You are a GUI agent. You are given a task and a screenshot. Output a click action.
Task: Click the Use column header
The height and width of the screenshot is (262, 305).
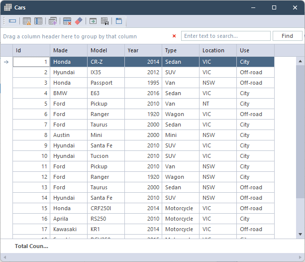coord(255,50)
